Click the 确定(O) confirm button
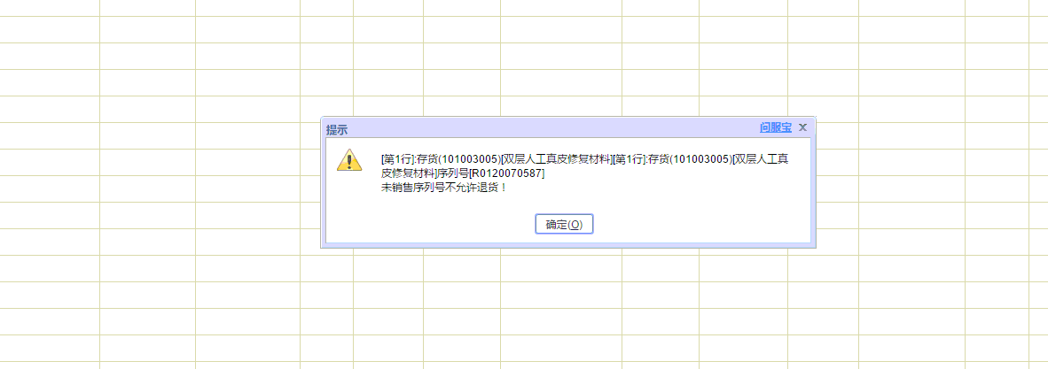1048x369 pixels. [x=564, y=224]
